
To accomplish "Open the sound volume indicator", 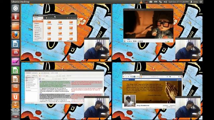I will click(165, 2).
